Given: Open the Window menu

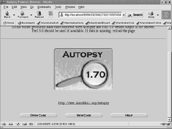Looking at the screenshot, I should pyautogui.click(x=70, y=7).
